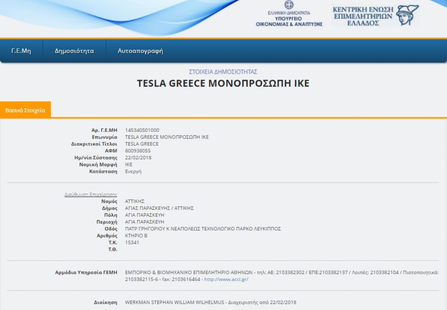The image size is (447, 310).
Task: Click the Hellenic Republic emblem icon
Action: pyautogui.click(x=289, y=5)
